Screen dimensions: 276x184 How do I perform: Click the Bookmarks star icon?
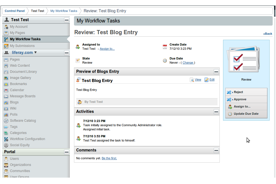6,84
